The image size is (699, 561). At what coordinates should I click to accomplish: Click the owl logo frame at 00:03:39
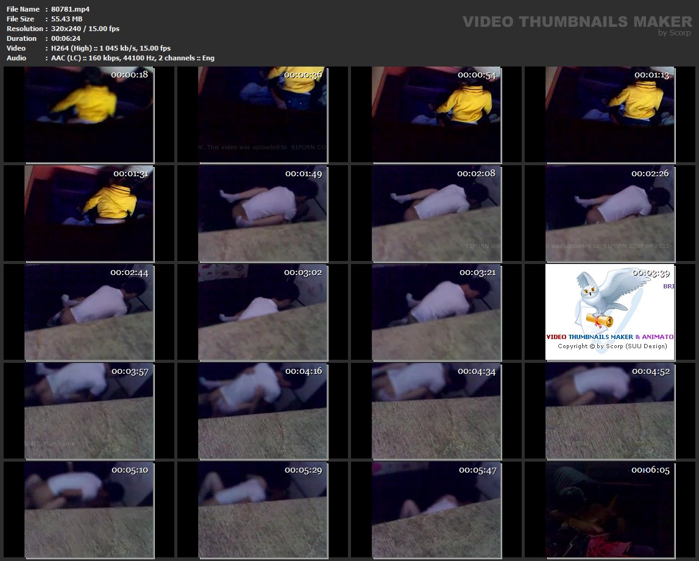610,312
